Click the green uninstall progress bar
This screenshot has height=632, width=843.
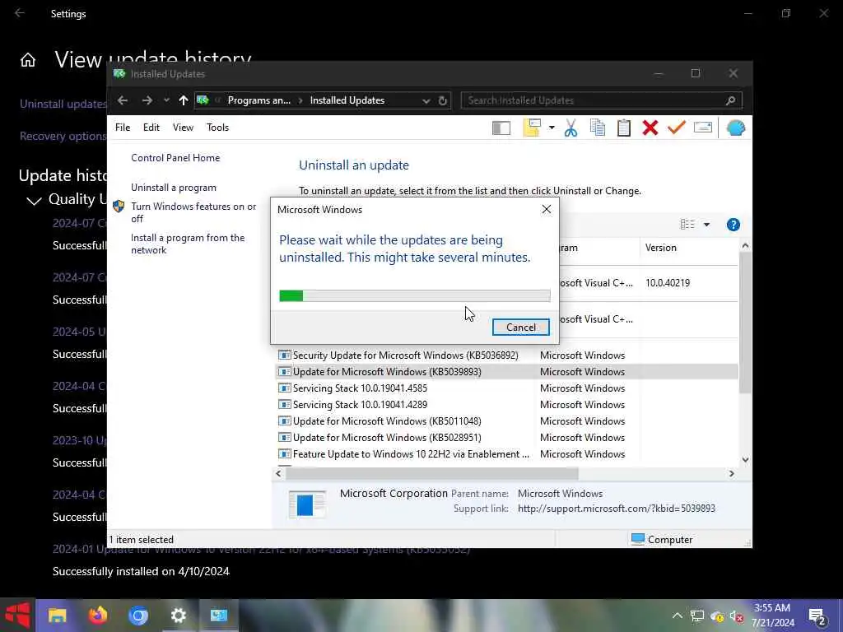[415, 295]
